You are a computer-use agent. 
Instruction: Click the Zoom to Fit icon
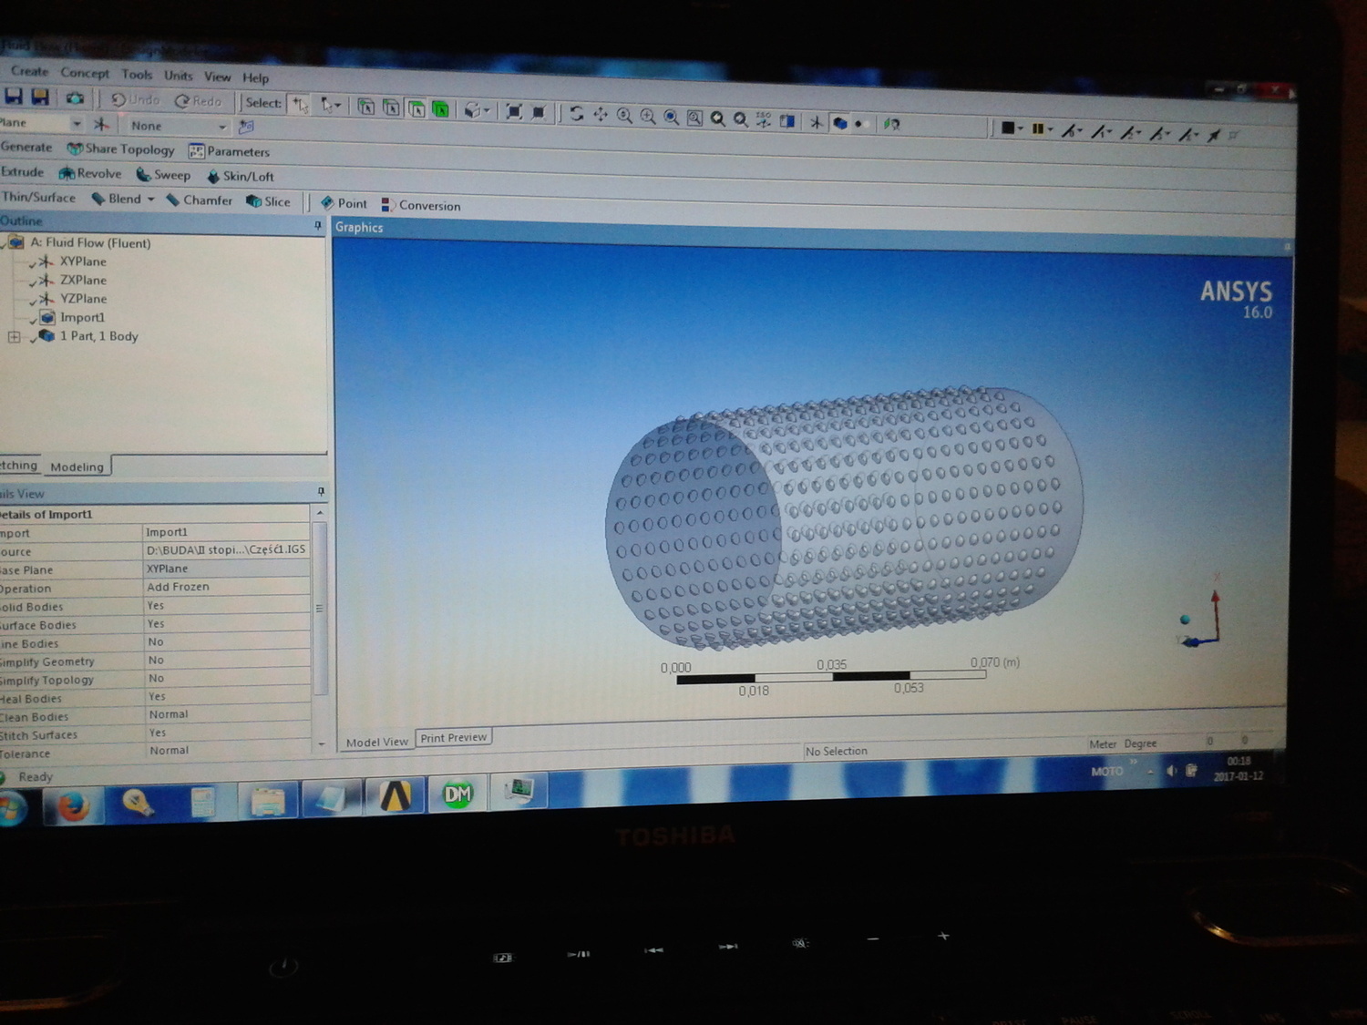672,117
